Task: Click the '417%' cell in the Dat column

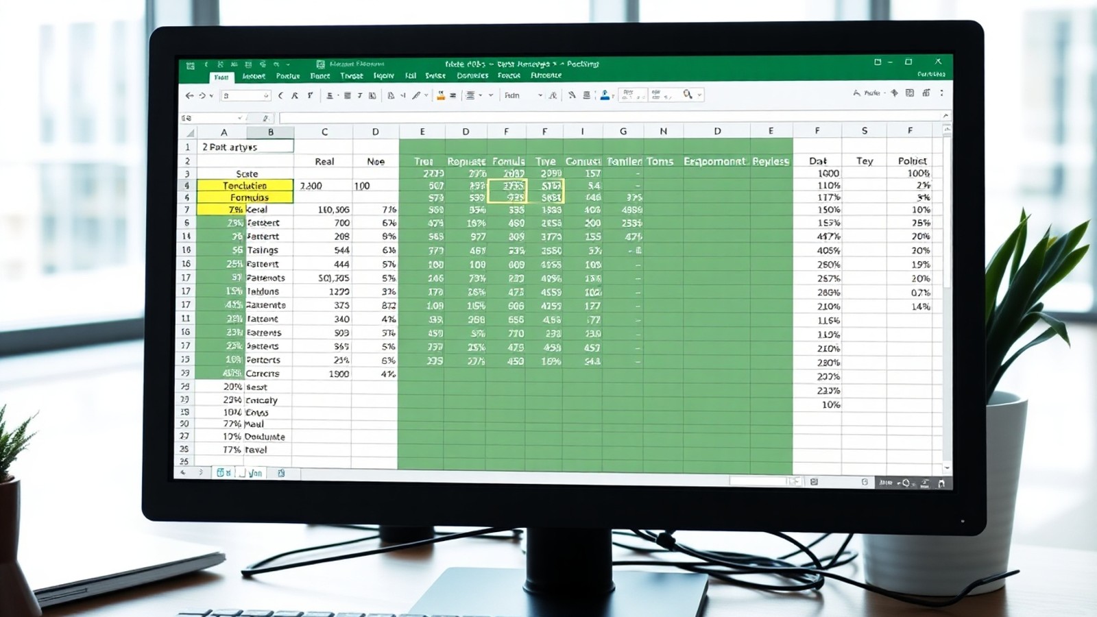Action: (x=818, y=237)
